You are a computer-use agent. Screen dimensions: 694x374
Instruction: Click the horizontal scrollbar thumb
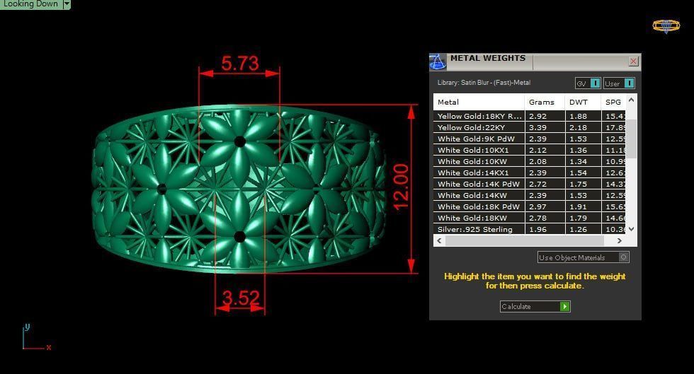(525, 241)
